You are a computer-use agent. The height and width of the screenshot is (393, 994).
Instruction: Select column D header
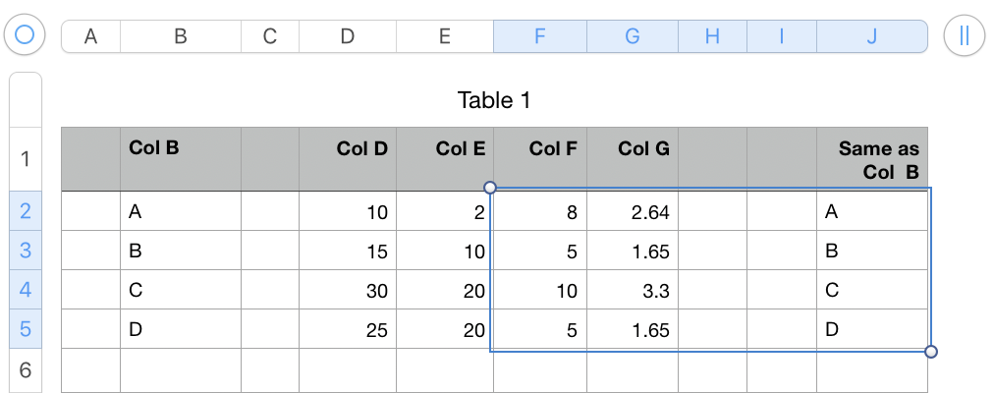pyautogui.click(x=347, y=36)
